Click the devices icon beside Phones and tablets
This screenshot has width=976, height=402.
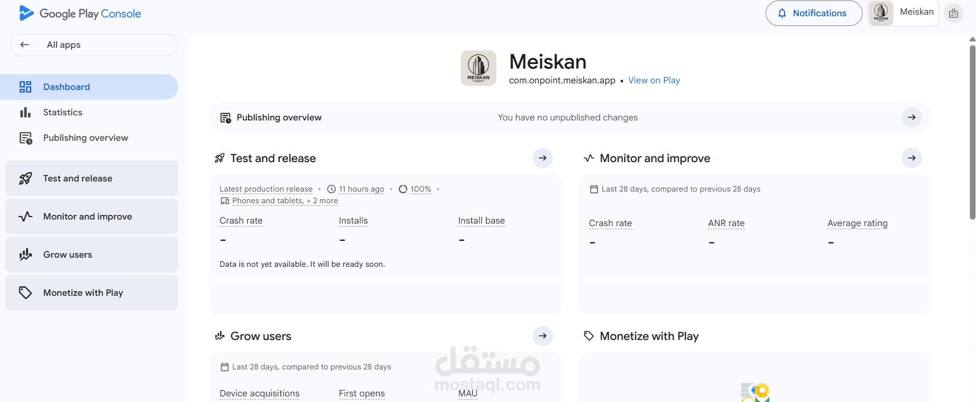coord(225,201)
